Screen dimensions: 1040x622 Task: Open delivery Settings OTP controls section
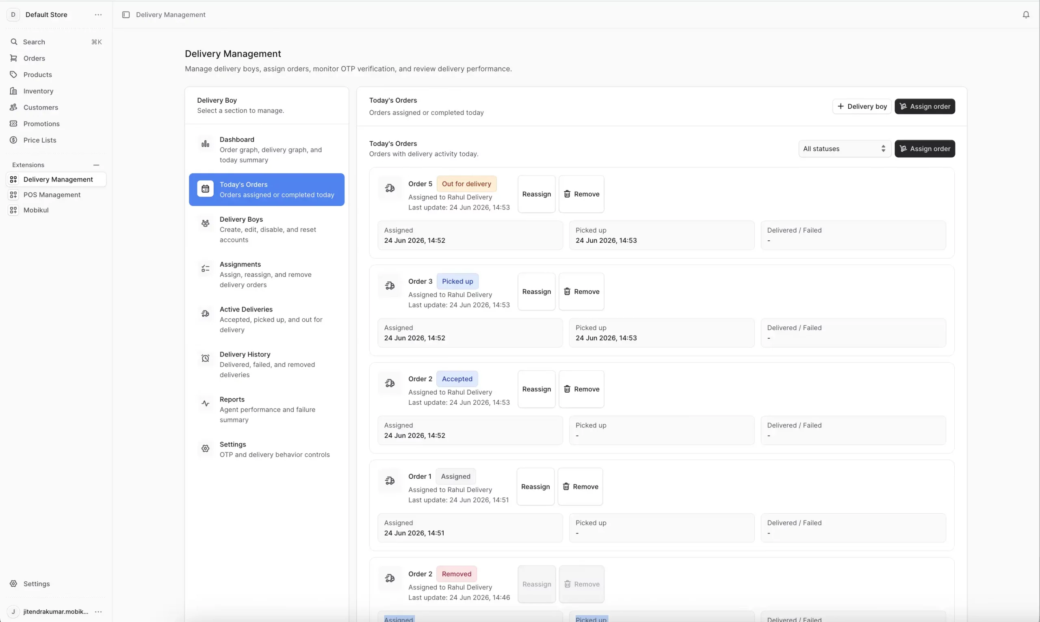267,450
